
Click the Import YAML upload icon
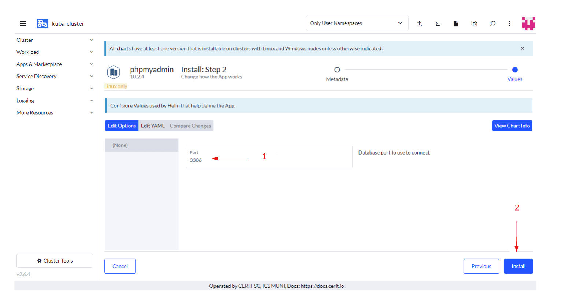(419, 23)
